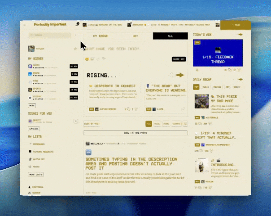271x216 pixels.
Task: Open the Sort By New dropdown
Action: click(92, 124)
